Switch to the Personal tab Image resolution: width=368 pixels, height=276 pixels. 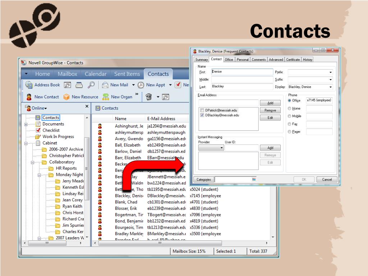click(x=243, y=60)
